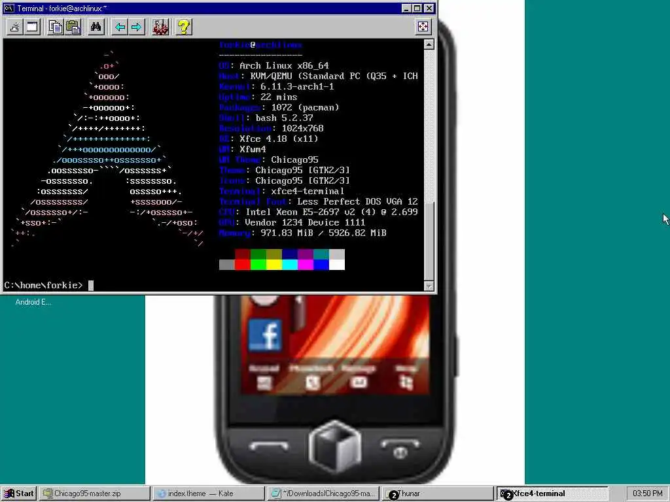Image resolution: width=670 pixels, height=502 pixels.
Task: Click the cyan color block
Action: pos(290,265)
